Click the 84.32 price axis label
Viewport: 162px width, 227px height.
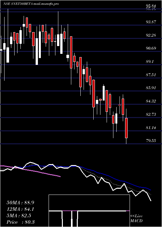(151, 101)
